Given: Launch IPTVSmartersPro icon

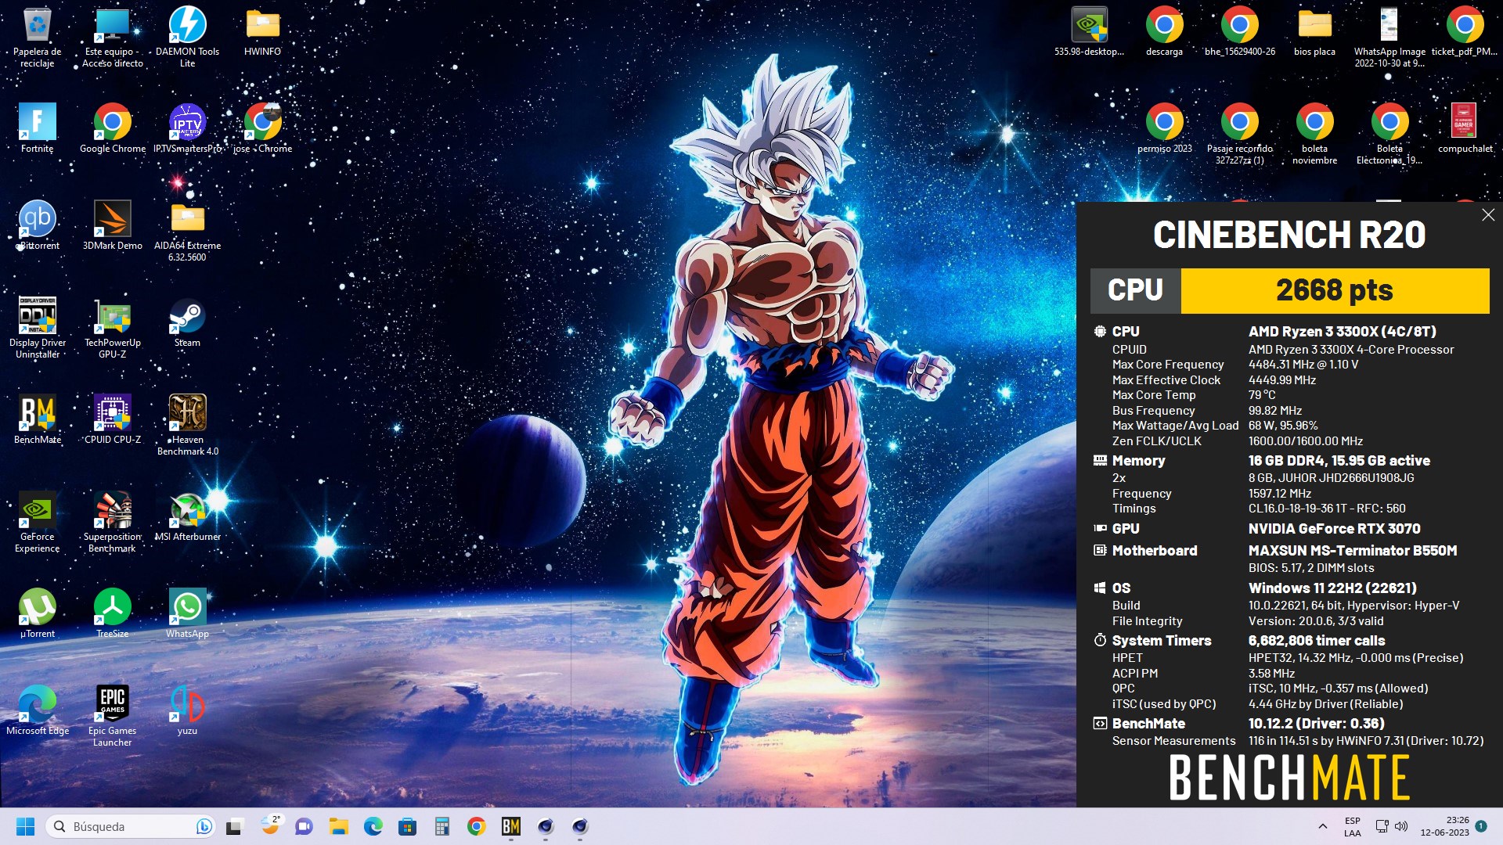Looking at the screenshot, I should coord(187,128).
